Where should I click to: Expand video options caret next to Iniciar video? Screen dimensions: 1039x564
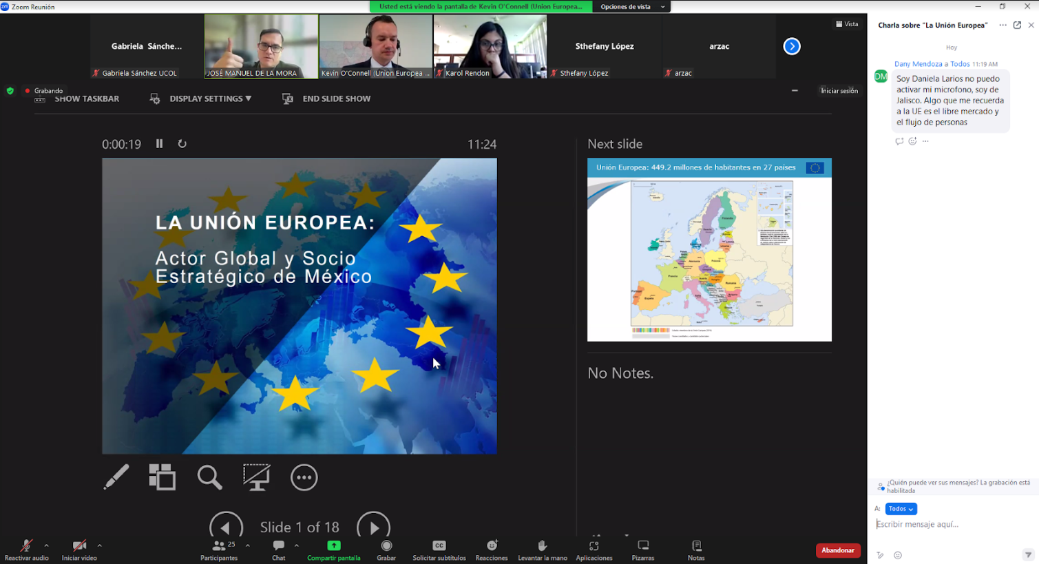coord(100,545)
